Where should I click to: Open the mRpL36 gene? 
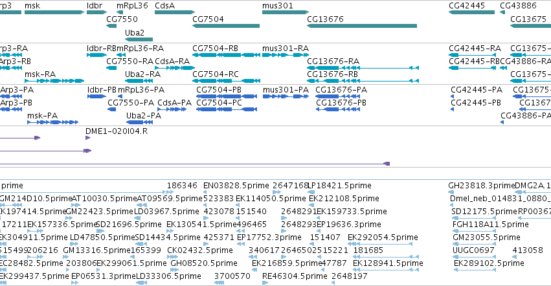click(120, 12)
